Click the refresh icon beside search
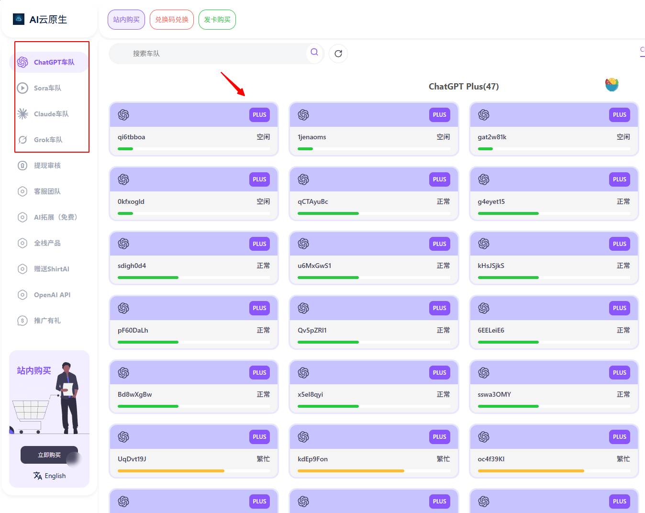This screenshot has width=645, height=513. pos(338,54)
